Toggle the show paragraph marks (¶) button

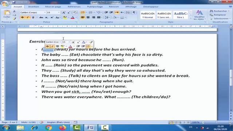pyautogui.click(x=134, y=12)
